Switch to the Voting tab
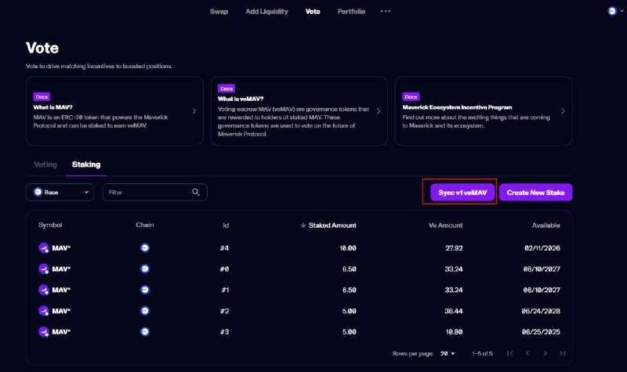This screenshot has width=627, height=372. point(45,164)
